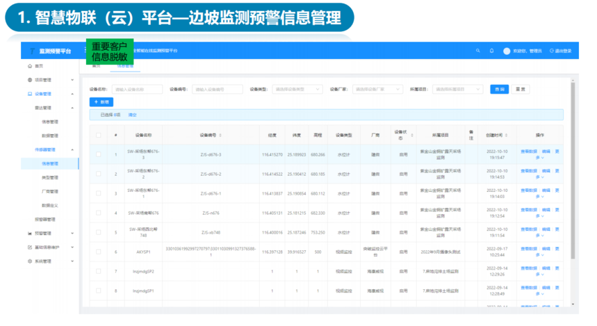
Task: Collapse the 设备管理 sidebar chevron
Action: 72,94
